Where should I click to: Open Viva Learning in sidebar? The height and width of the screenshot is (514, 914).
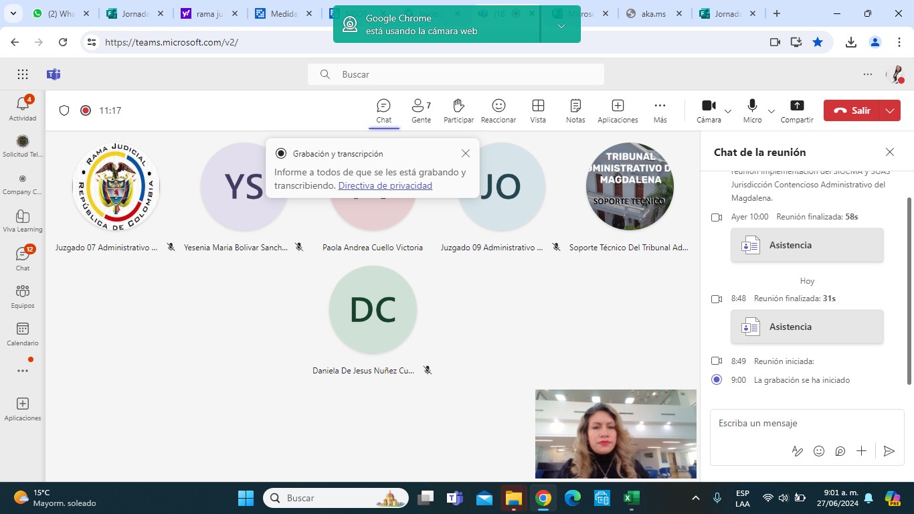pyautogui.click(x=23, y=222)
